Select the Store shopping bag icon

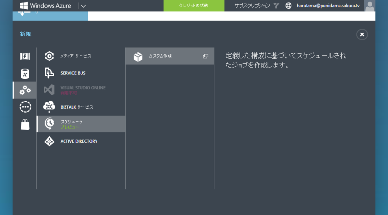tap(25, 124)
